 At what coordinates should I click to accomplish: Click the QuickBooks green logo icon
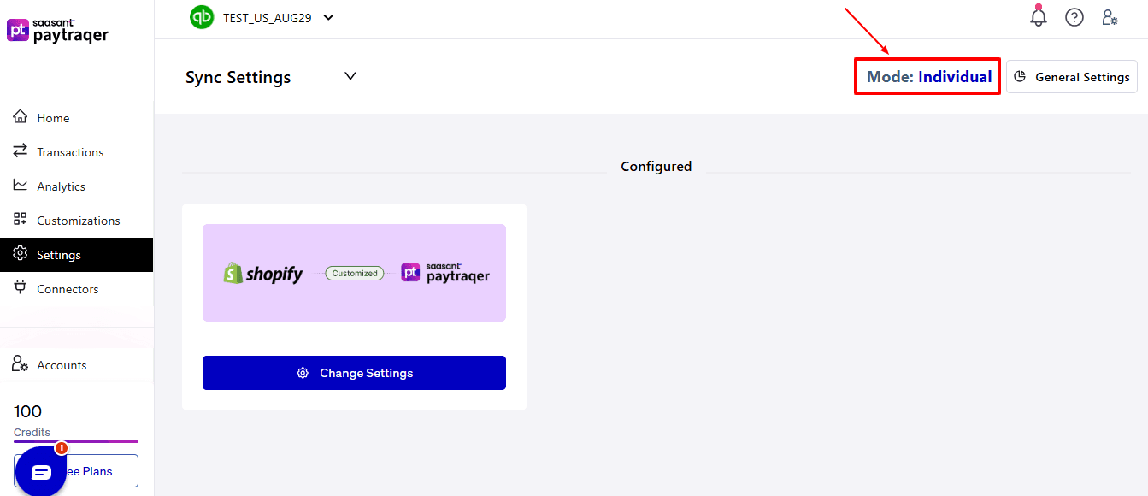pos(202,17)
